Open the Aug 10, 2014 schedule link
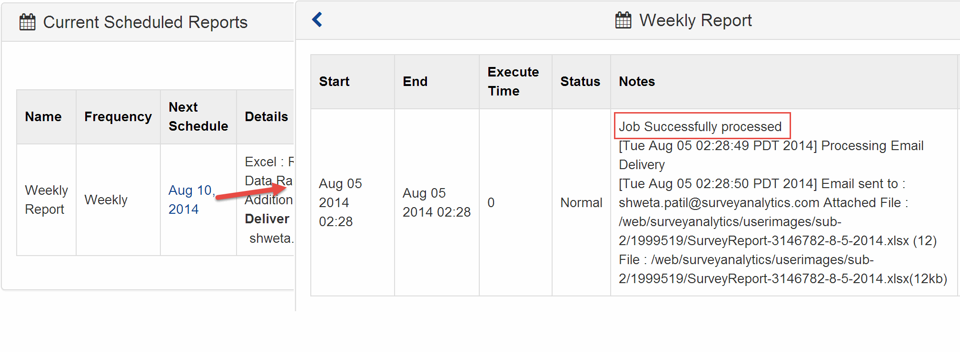 (192, 200)
